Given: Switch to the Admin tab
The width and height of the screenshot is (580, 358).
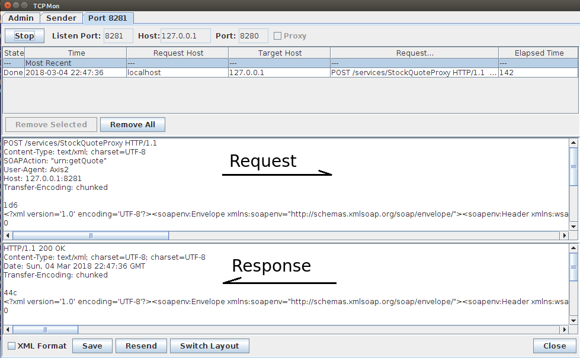Looking at the screenshot, I should (21, 18).
